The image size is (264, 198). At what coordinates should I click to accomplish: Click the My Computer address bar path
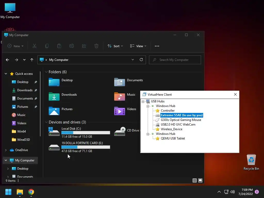pos(59,60)
